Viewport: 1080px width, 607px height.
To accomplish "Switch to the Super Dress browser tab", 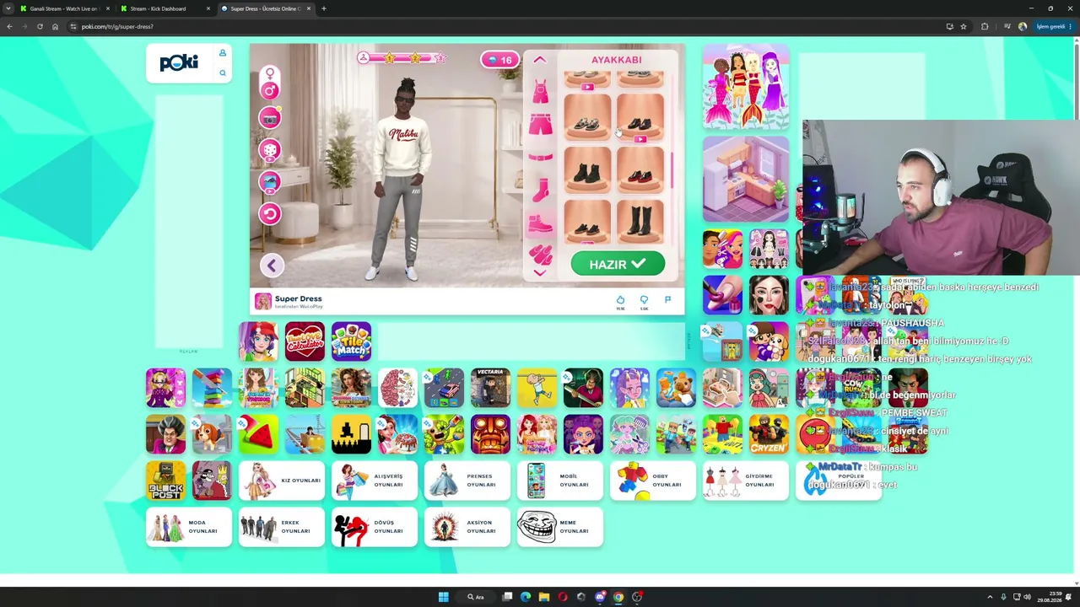I will coord(266,8).
